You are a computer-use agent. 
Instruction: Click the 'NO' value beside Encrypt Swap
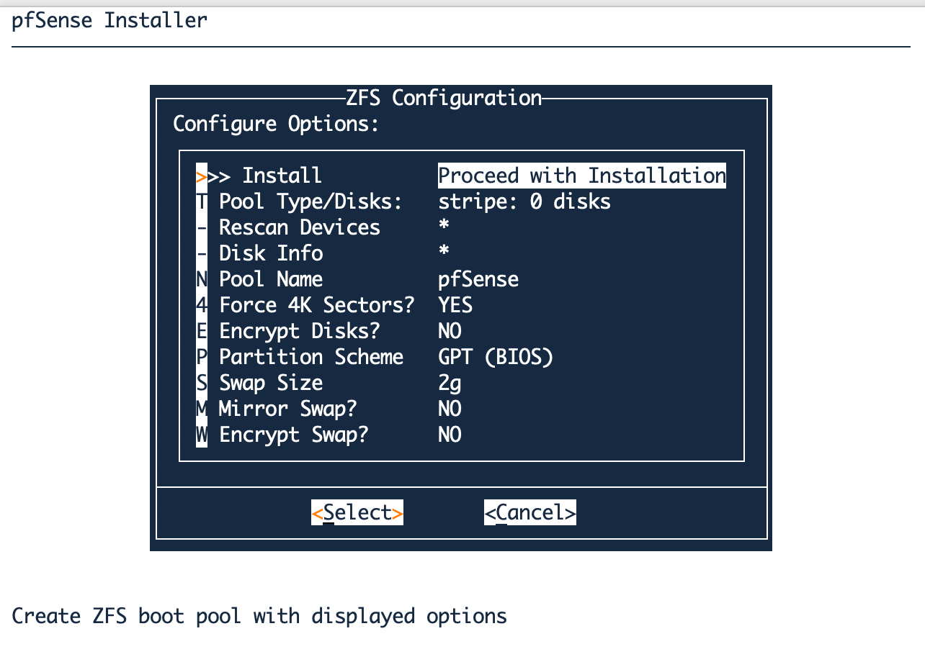click(450, 435)
